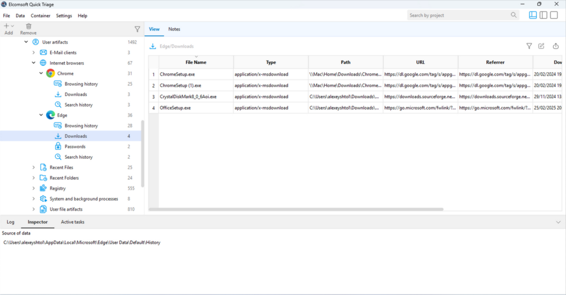Click the horizontal scrollbar under the table
This screenshot has width=566, height=295.
pos(296,210)
